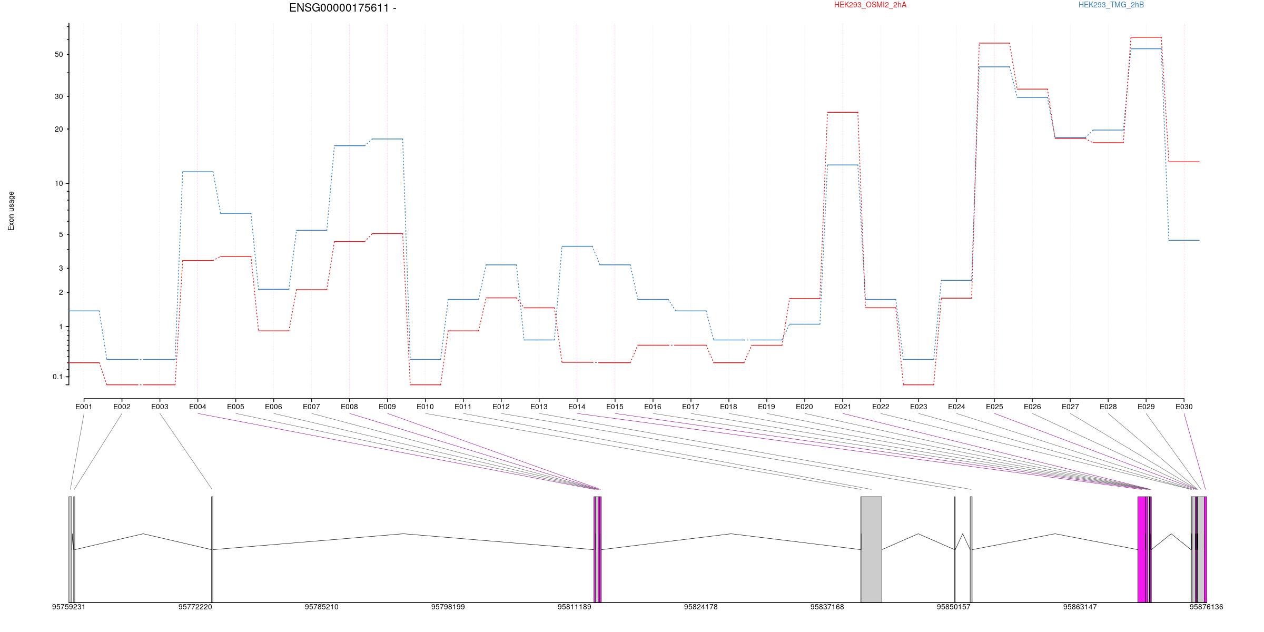Click exon label E014
The image size is (1264, 632).
pyautogui.click(x=577, y=407)
